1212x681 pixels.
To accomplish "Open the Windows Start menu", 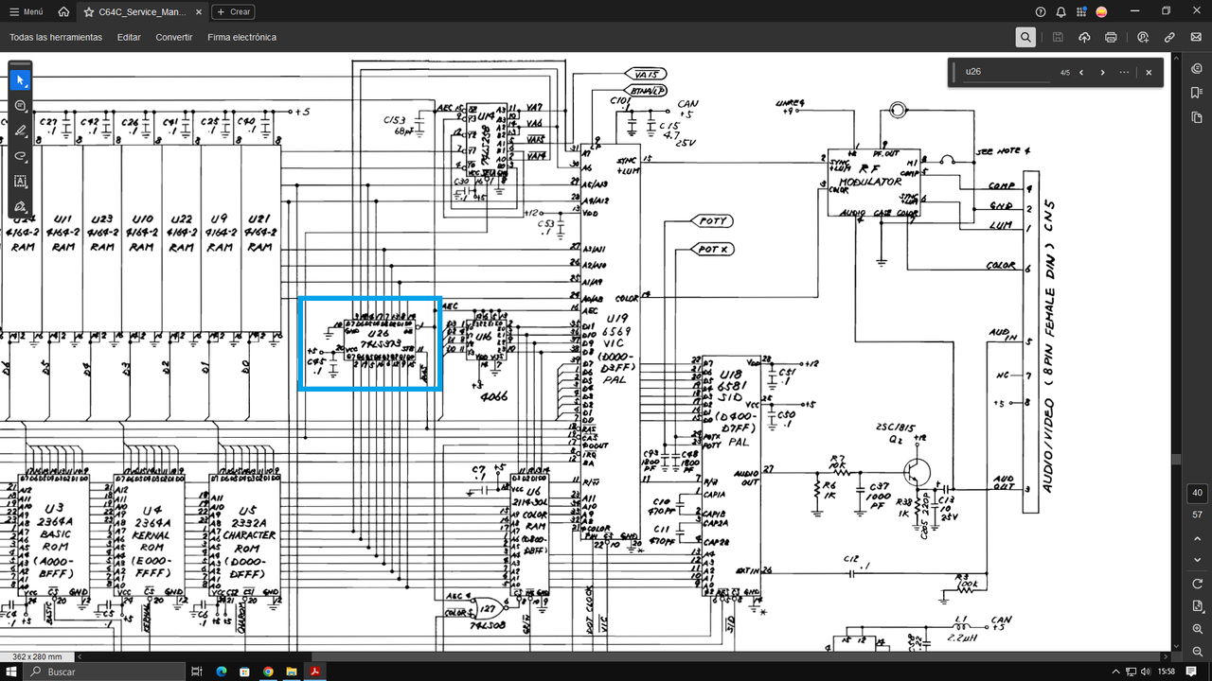I will pos(12,671).
